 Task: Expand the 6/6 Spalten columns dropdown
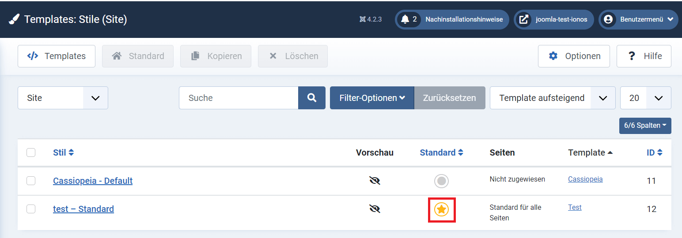pyautogui.click(x=645, y=126)
